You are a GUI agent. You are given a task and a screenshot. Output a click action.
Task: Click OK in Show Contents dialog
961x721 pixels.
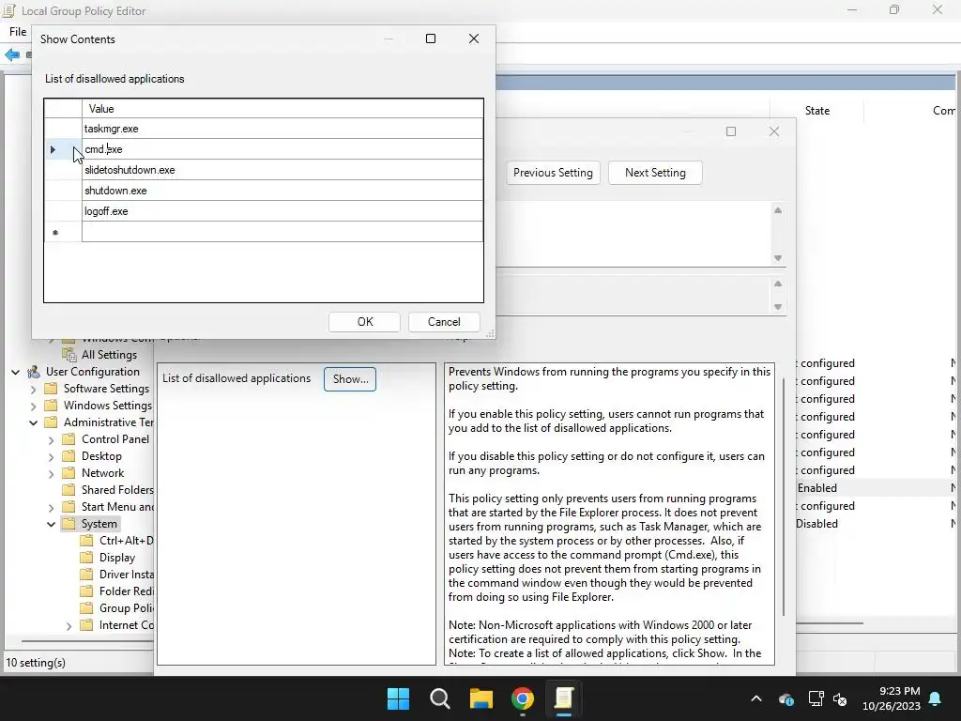coord(365,322)
